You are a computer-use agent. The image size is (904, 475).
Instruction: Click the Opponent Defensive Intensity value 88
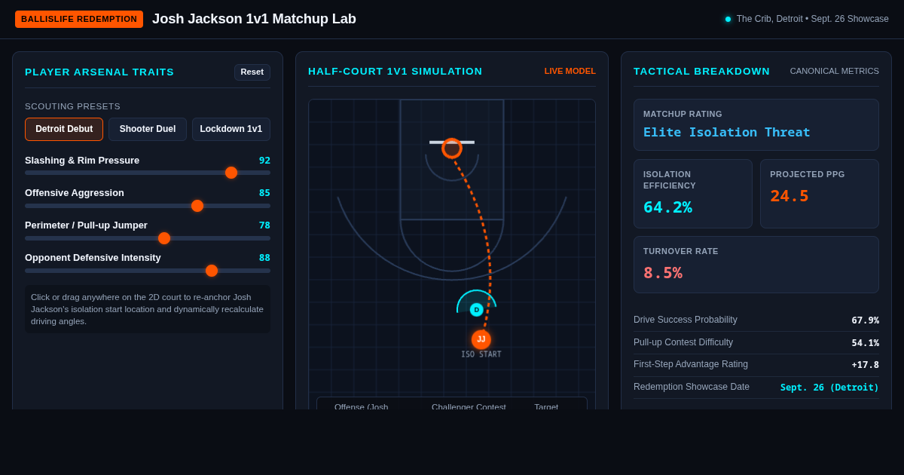pos(264,258)
